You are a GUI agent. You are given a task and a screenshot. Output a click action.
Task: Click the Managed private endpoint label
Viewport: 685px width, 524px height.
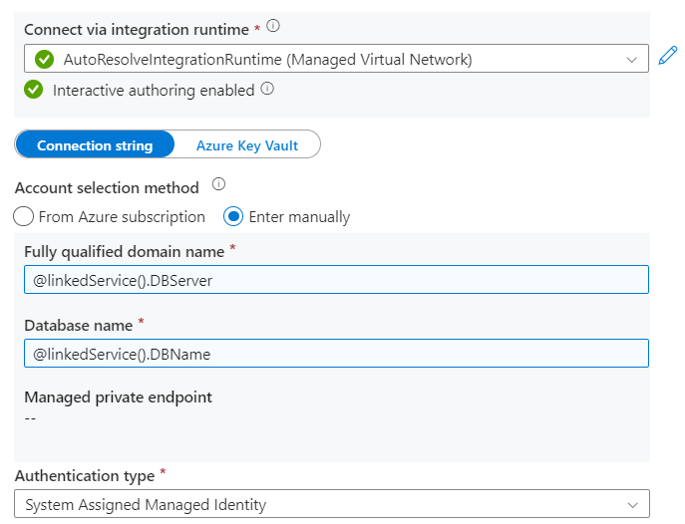[118, 397]
